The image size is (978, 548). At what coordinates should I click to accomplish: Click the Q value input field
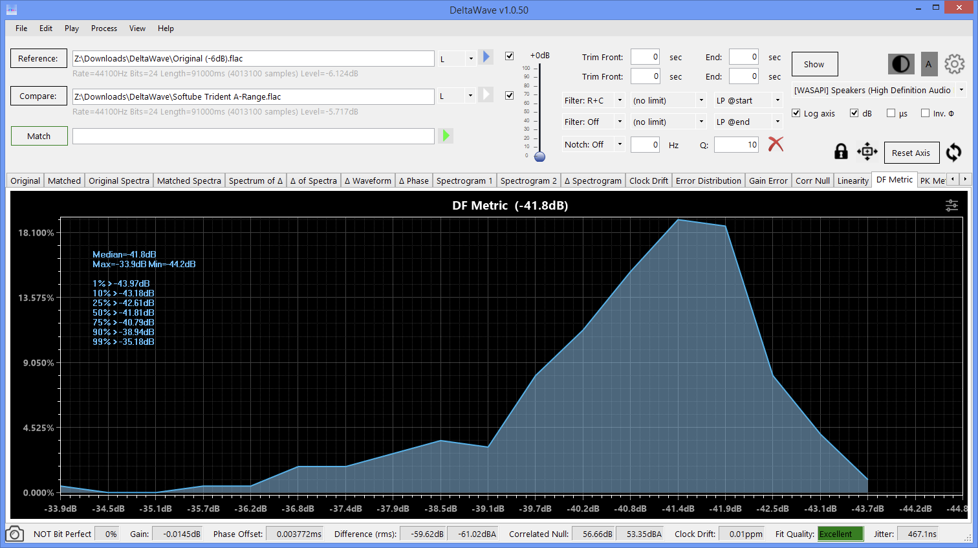pos(736,144)
